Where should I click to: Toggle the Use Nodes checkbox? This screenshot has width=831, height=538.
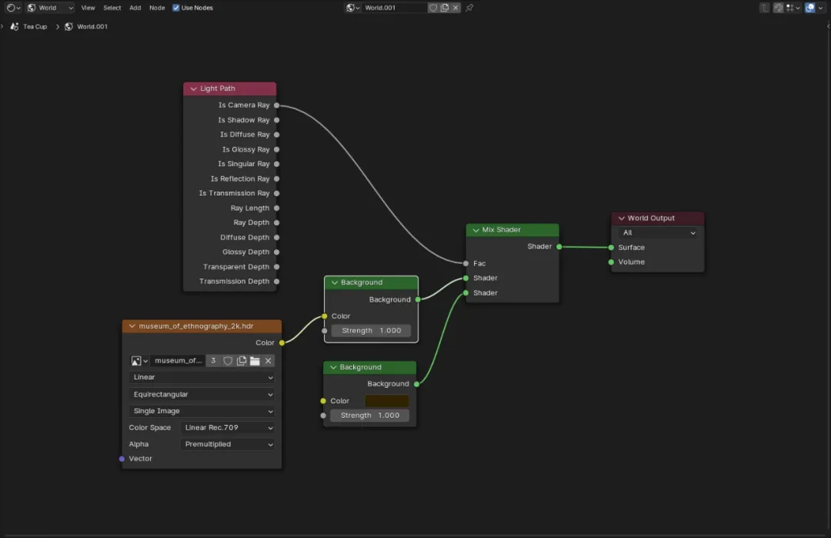[x=176, y=8]
